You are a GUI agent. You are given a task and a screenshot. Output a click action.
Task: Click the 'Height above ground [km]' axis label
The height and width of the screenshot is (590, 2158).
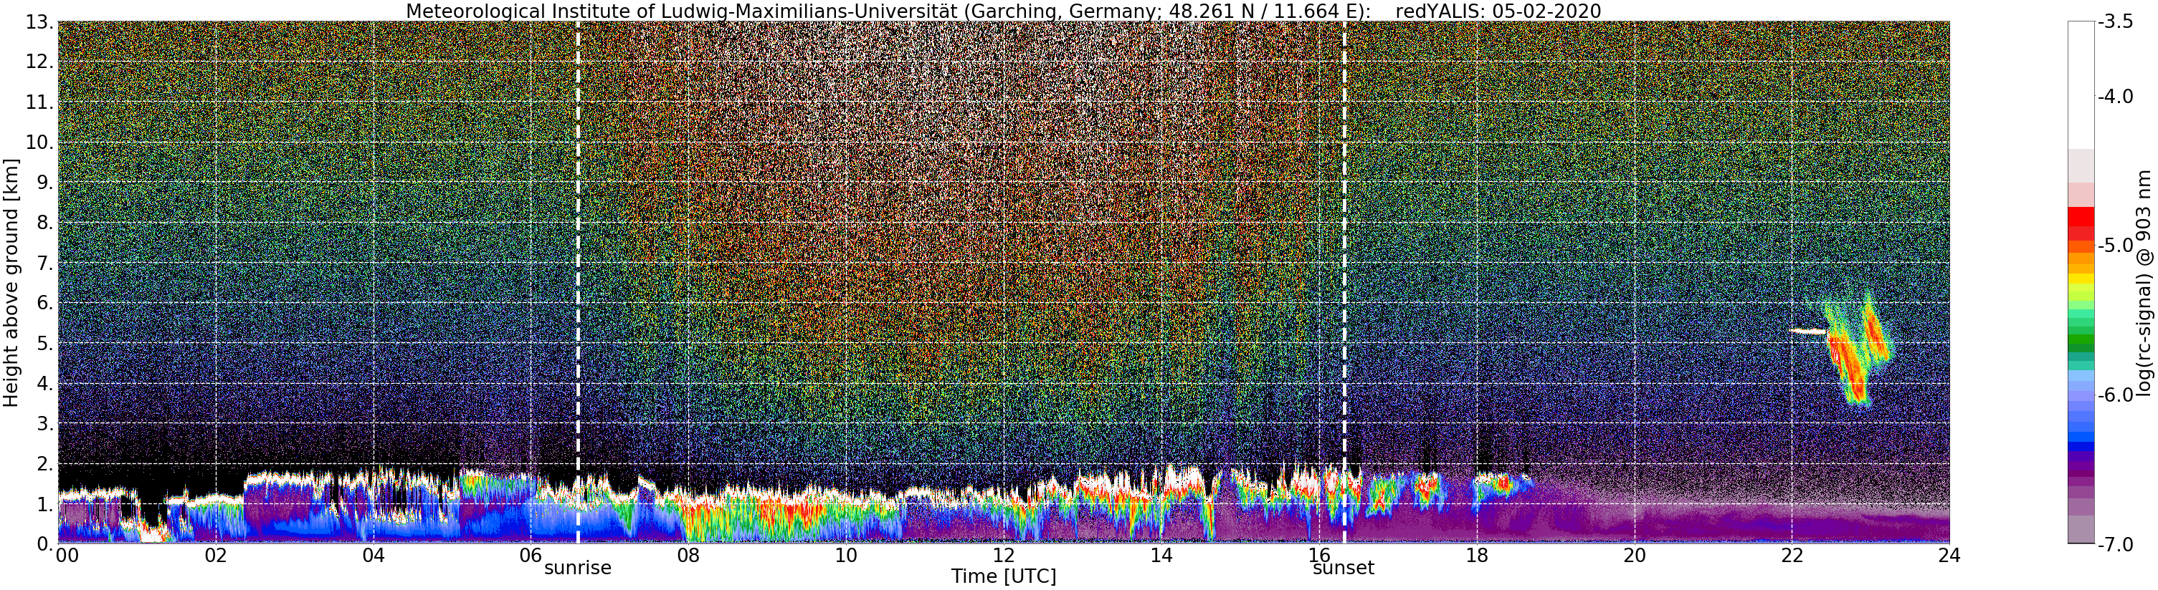pyautogui.click(x=11, y=283)
